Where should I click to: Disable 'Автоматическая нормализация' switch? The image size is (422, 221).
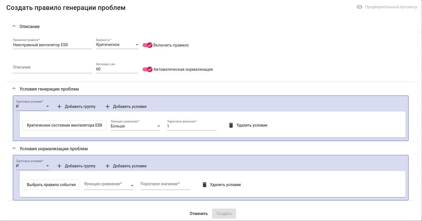(148, 69)
